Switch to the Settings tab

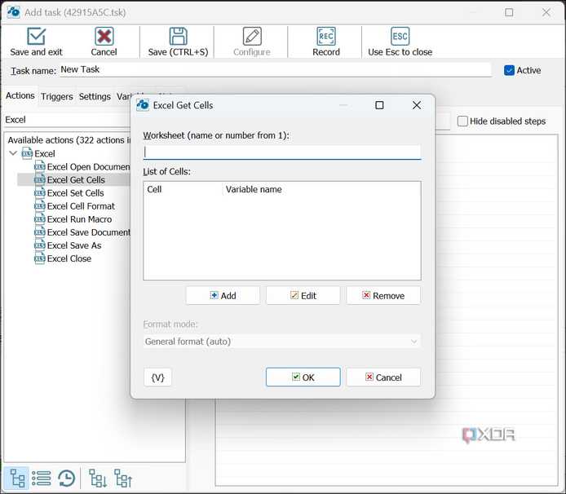95,97
